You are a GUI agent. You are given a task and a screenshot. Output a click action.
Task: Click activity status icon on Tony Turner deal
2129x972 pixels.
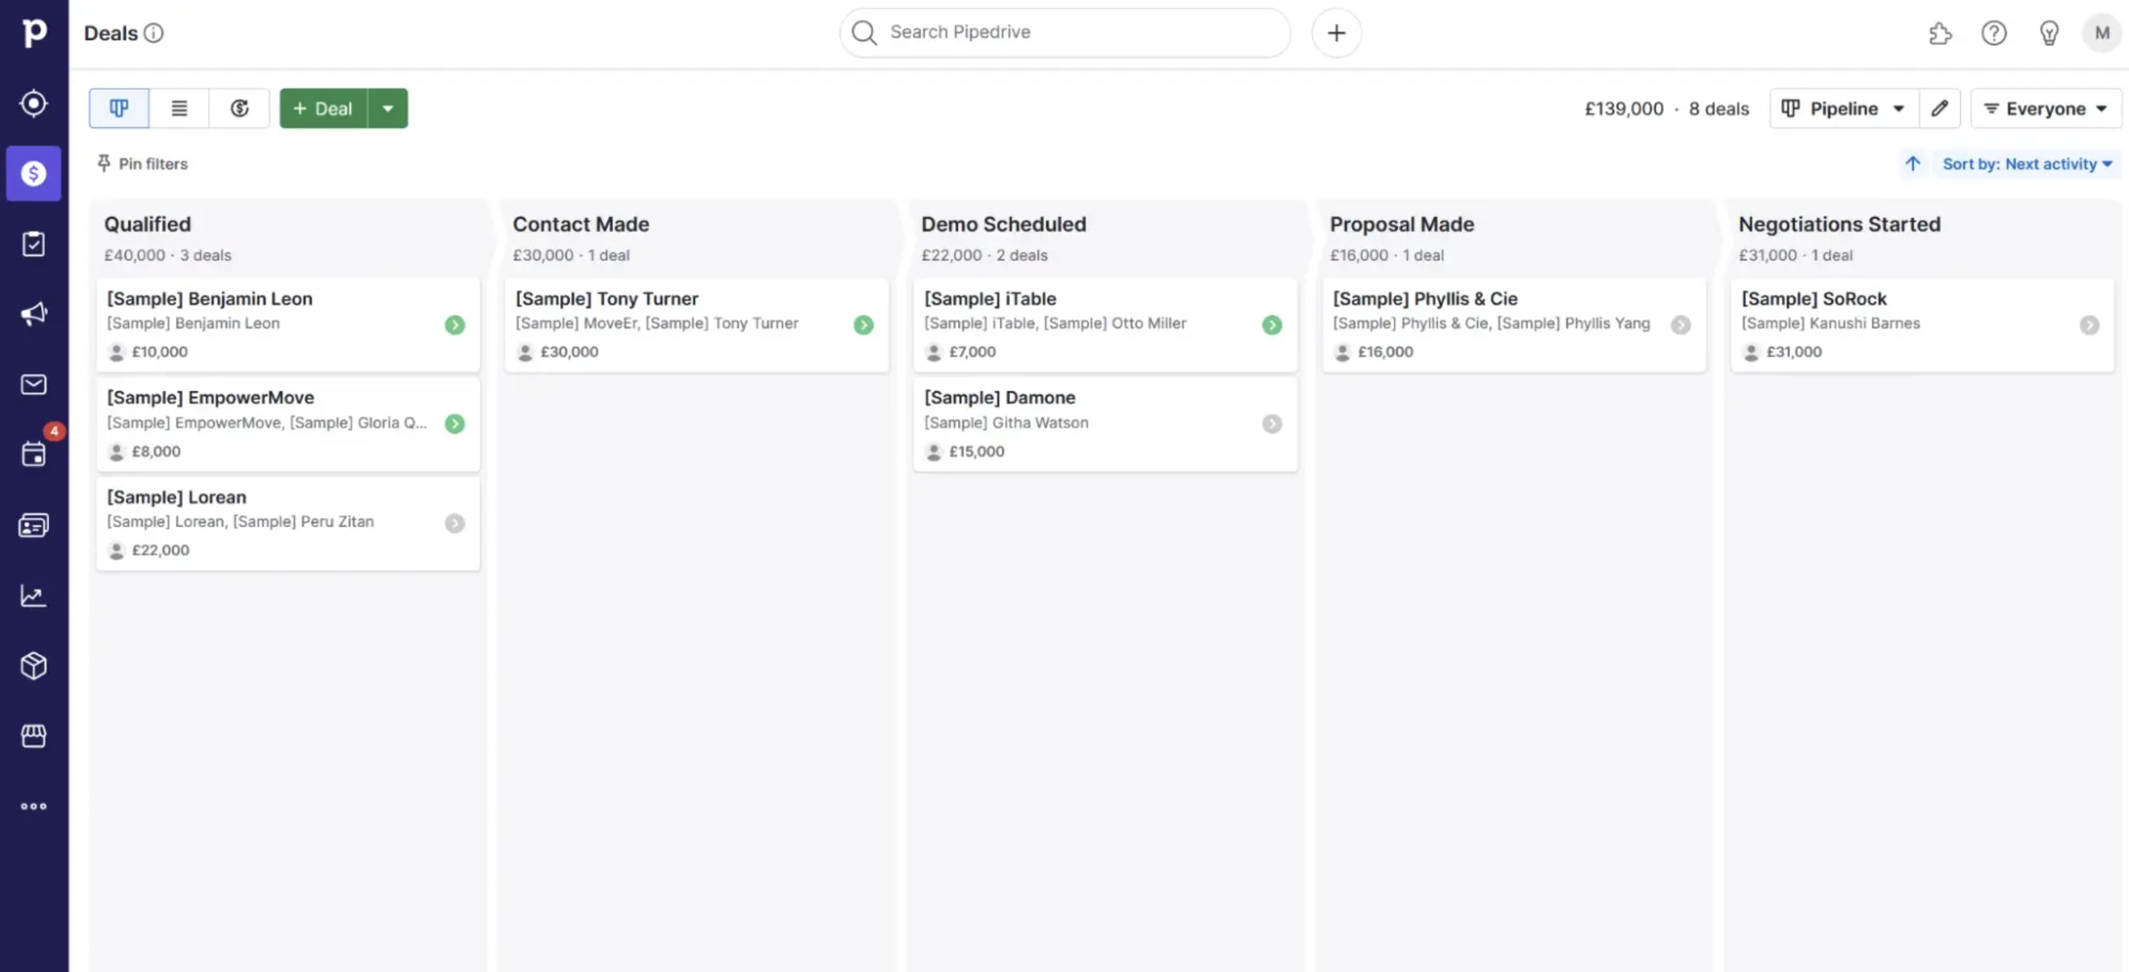click(x=864, y=325)
